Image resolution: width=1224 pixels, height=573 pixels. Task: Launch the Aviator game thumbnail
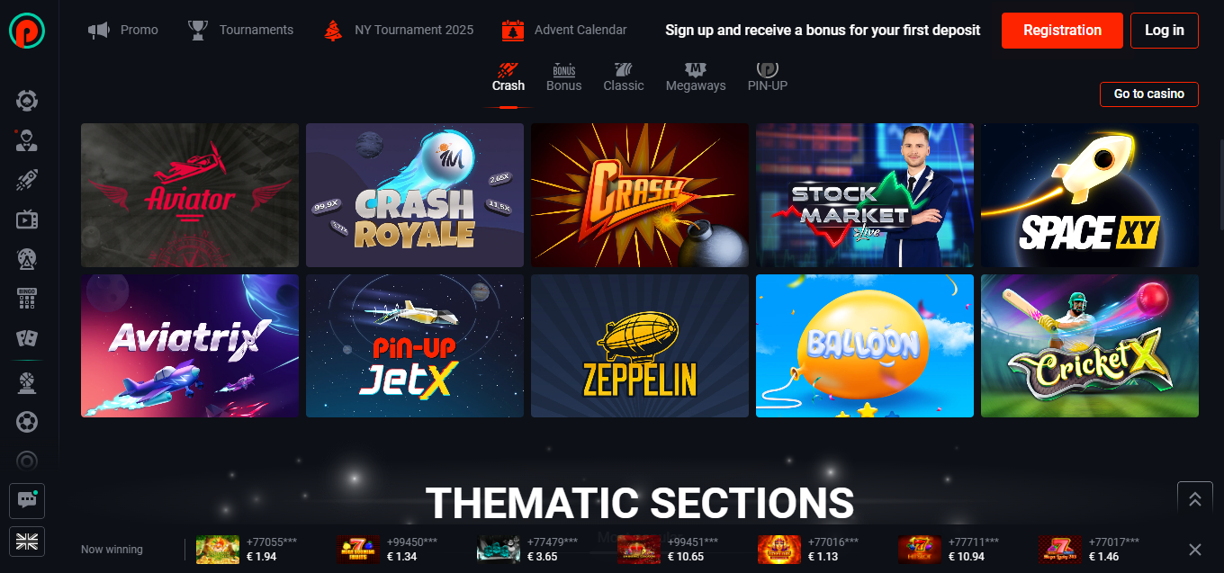[190, 195]
